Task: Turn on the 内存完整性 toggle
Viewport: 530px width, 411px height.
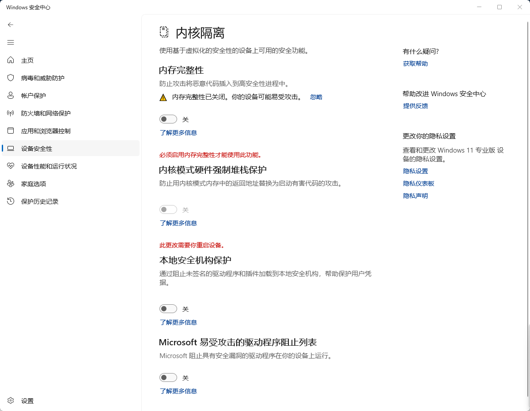Action: point(168,119)
